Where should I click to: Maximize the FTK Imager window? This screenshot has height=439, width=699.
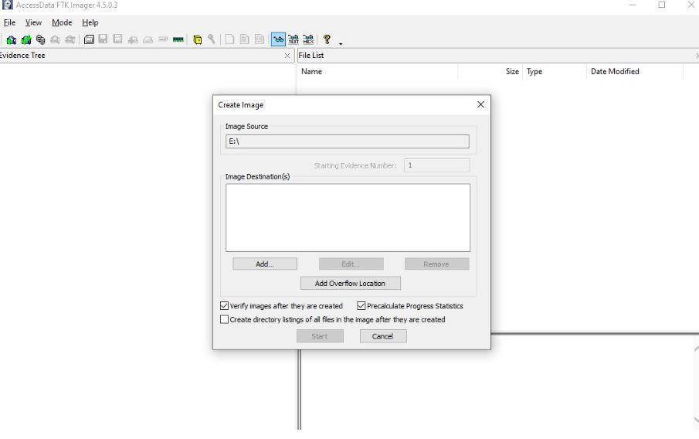[x=662, y=5]
